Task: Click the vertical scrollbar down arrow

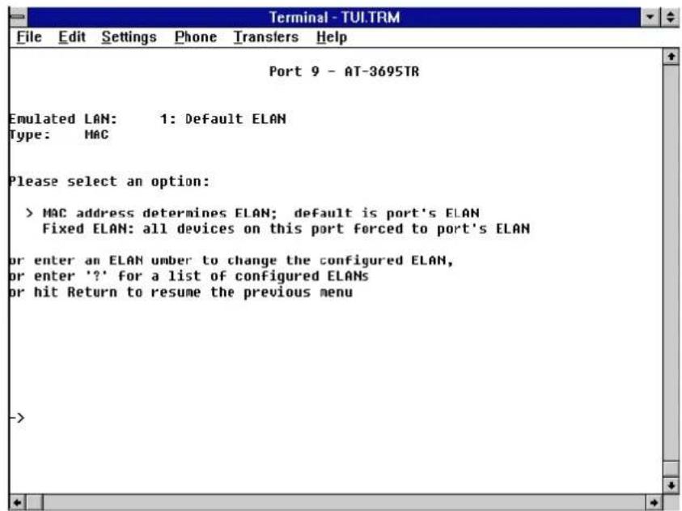Action: 671,484
